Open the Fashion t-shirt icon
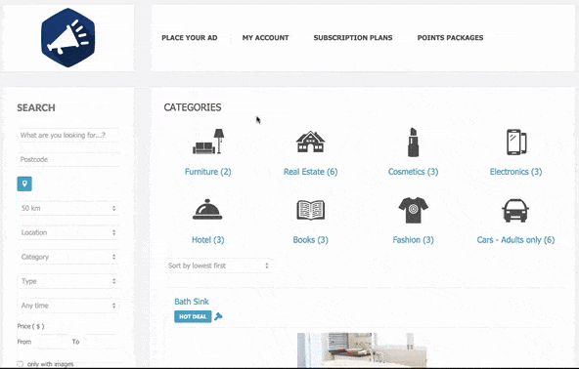 (413, 210)
